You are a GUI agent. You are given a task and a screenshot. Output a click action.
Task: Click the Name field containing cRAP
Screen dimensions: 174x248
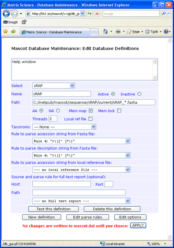point(62,94)
